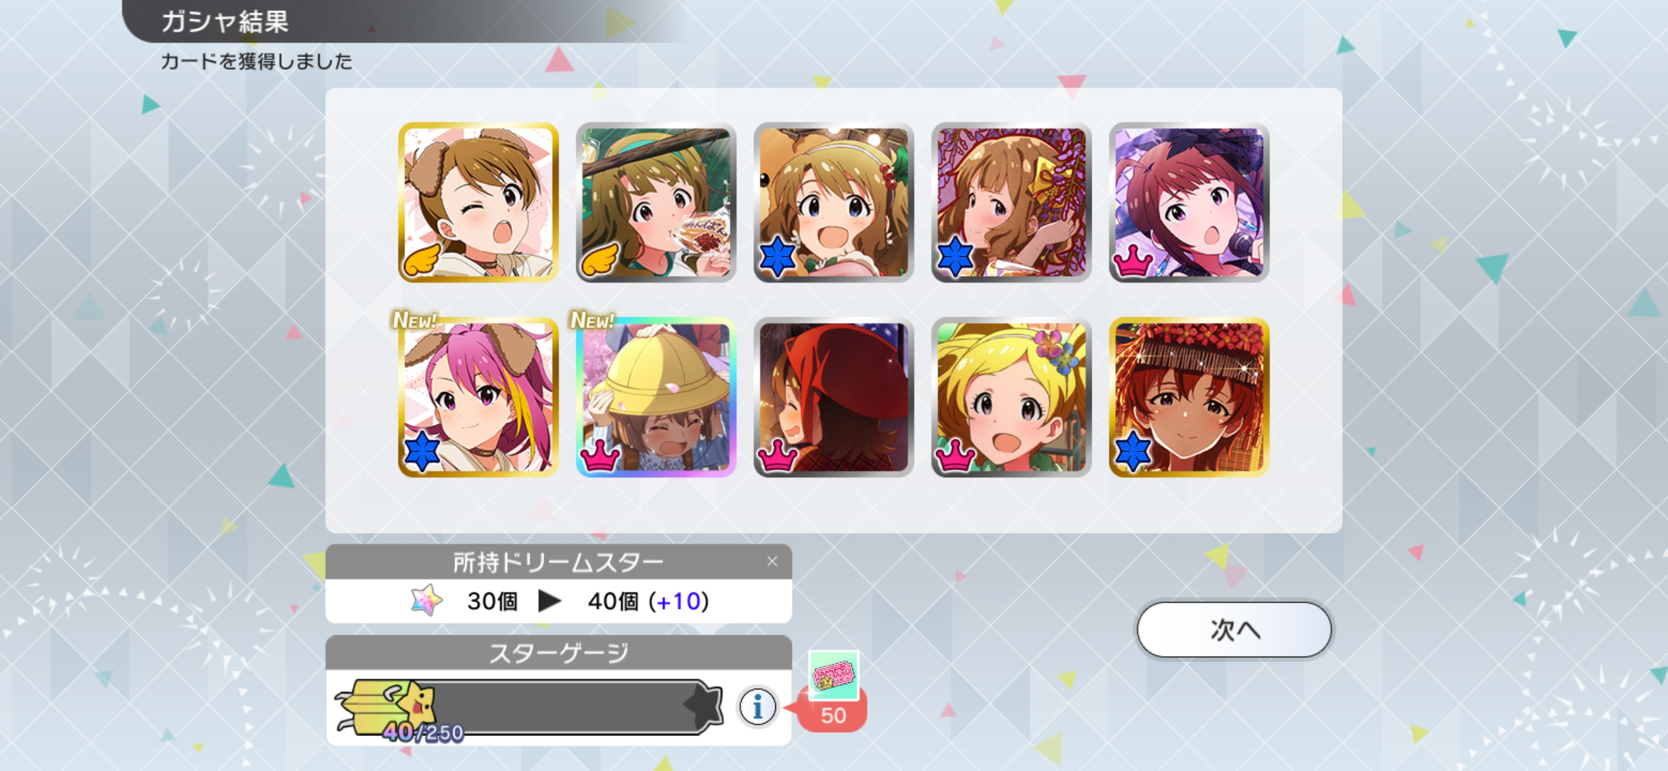Tap the pink gacha ticket reward icon
The height and width of the screenshot is (771, 1668).
click(833, 675)
